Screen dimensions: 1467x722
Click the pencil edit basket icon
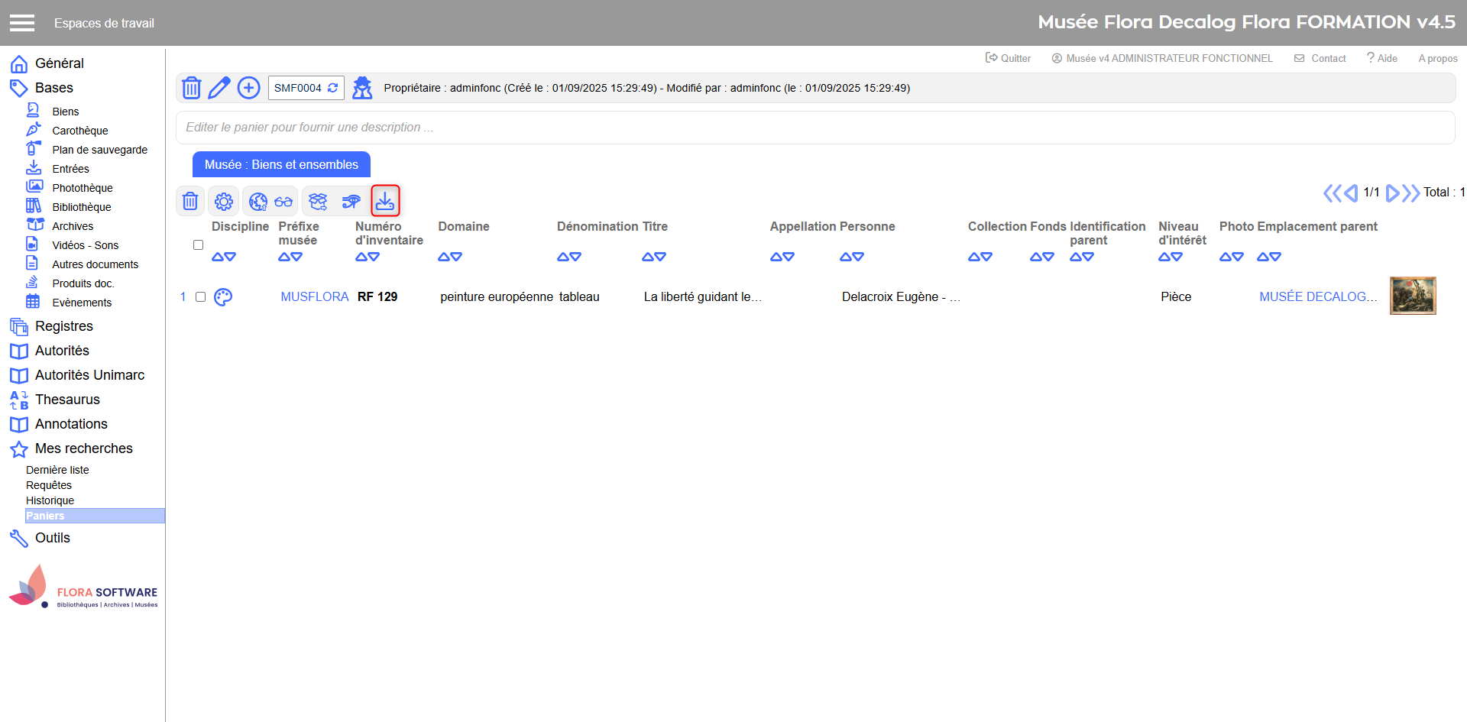pos(219,88)
